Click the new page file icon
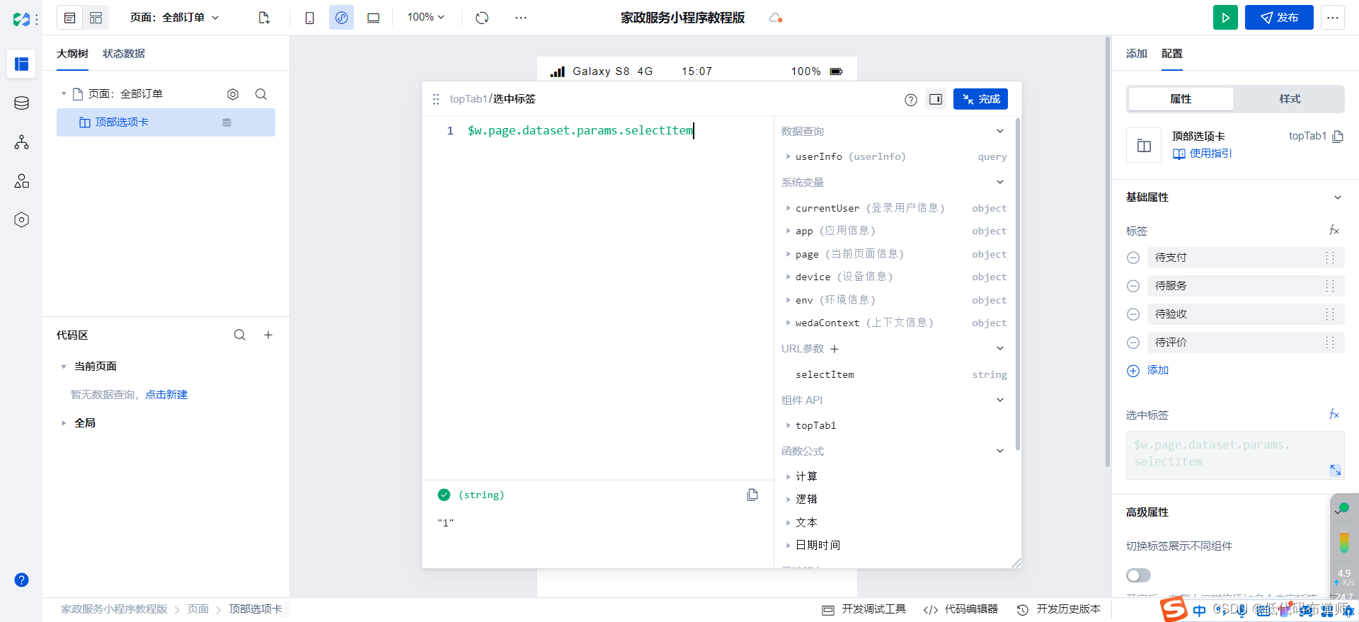Screen dimensions: 1359x622 point(264,18)
